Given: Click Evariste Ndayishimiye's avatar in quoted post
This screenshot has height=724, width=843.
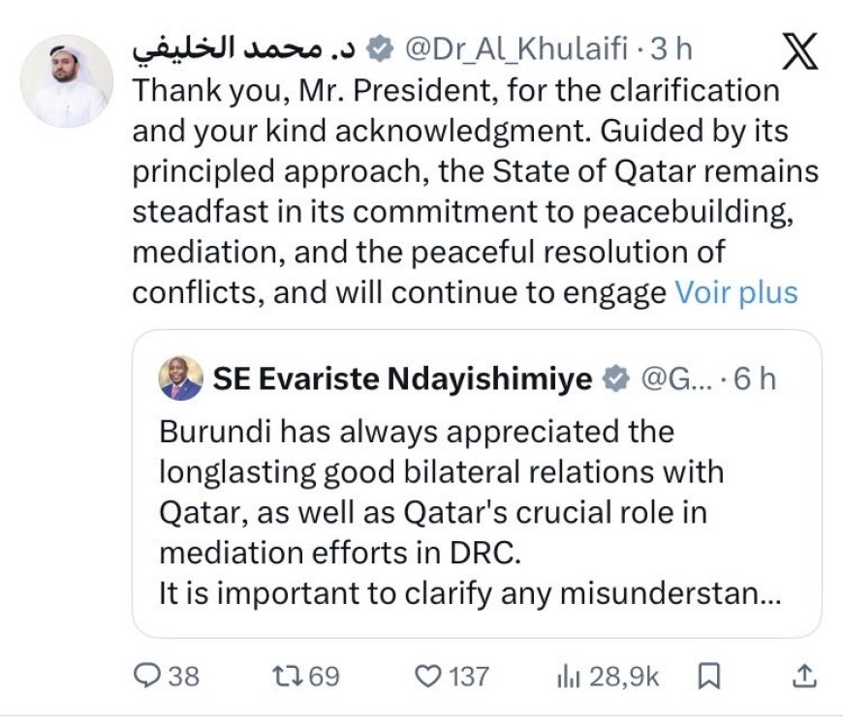Looking at the screenshot, I should point(181,377).
